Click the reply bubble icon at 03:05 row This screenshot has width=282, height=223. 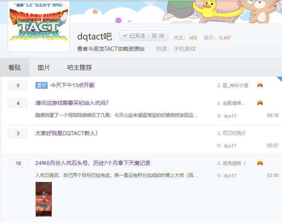[219, 176]
